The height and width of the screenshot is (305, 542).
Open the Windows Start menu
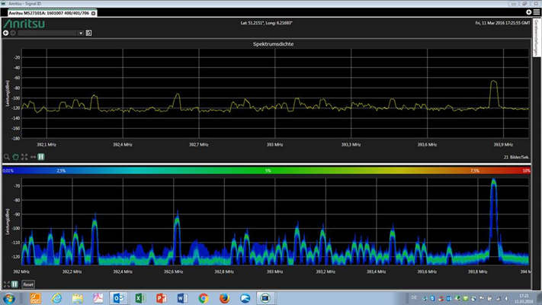[x=9, y=297]
